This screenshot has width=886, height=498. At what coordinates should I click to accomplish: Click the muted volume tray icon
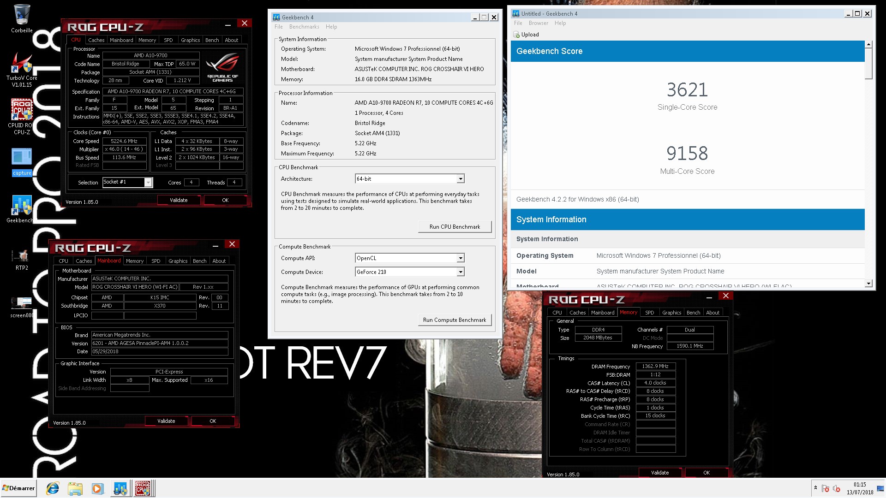pyautogui.click(x=836, y=488)
